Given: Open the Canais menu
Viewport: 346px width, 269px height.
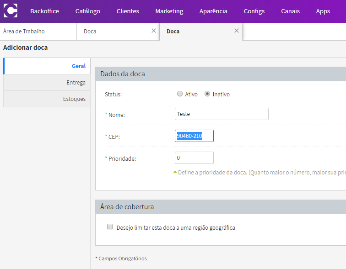Looking at the screenshot, I should [x=290, y=11].
